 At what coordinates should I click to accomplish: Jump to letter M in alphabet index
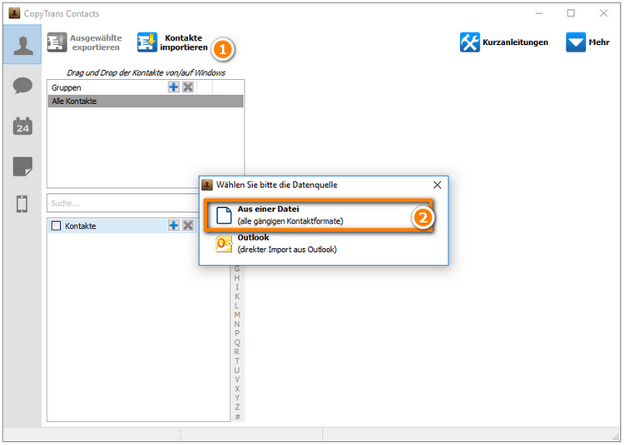(x=237, y=315)
